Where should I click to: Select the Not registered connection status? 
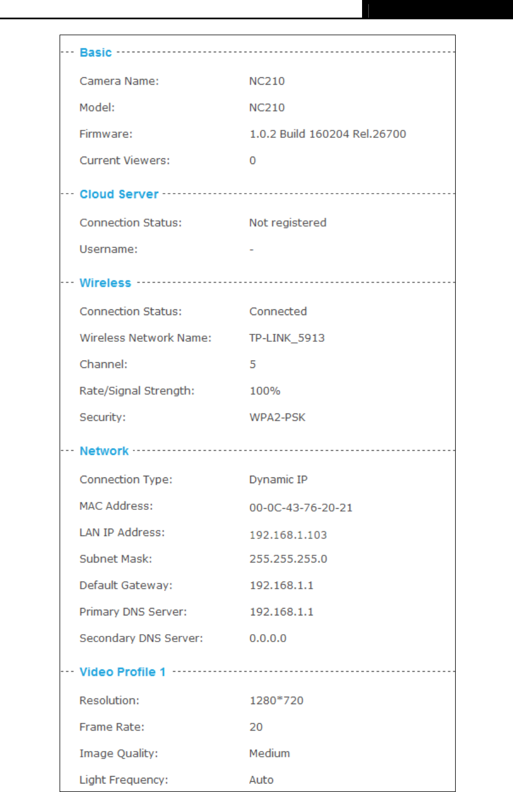tap(288, 223)
